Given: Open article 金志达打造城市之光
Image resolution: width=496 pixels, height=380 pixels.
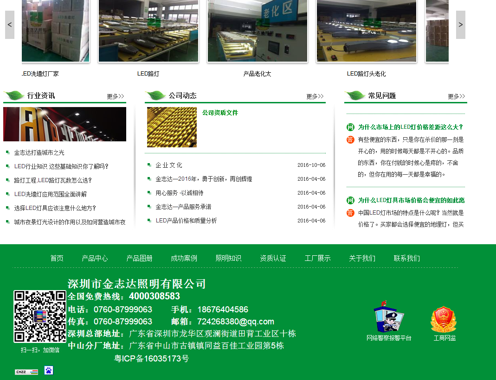Looking at the screenshot, I should pyautogui.click(x=39, y=152).
